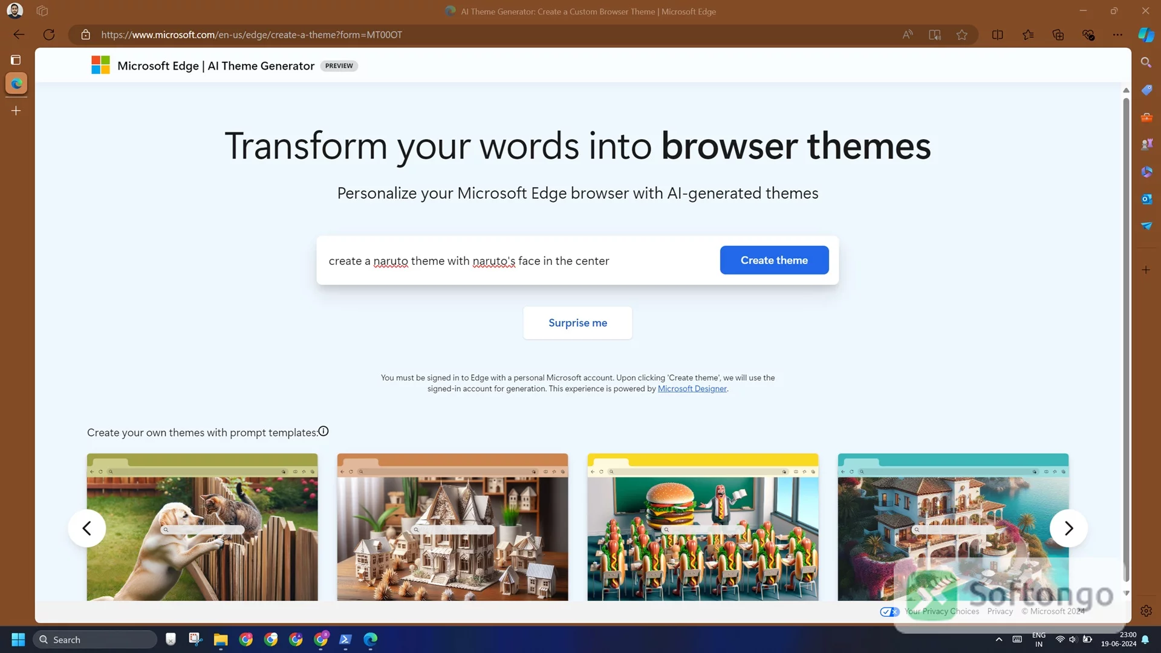Viewport: 1161px width, 653px height.
Task: Select the burger classroom theme thumbnail
Action: click(x=703, y=527)
